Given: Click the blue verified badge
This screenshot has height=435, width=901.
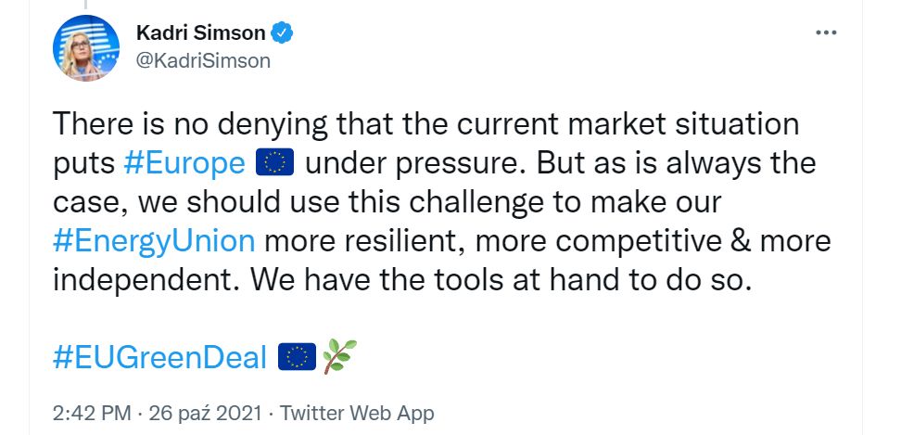Looking at the screenshot, I should 282,34.
